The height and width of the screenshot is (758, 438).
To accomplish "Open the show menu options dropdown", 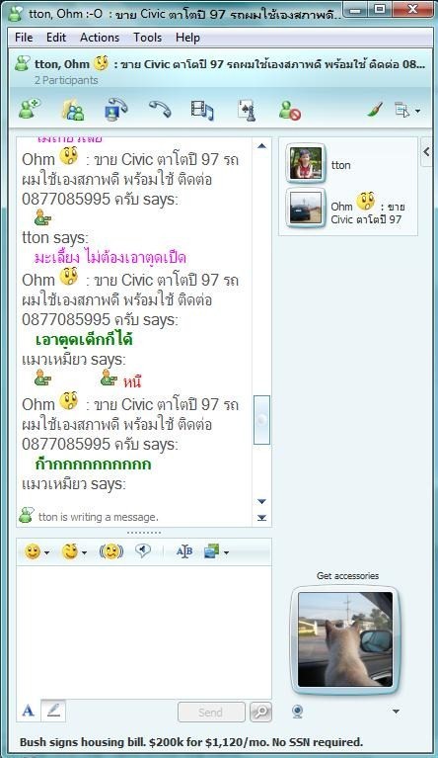I will pyautogui.click(x=407, y=111).
